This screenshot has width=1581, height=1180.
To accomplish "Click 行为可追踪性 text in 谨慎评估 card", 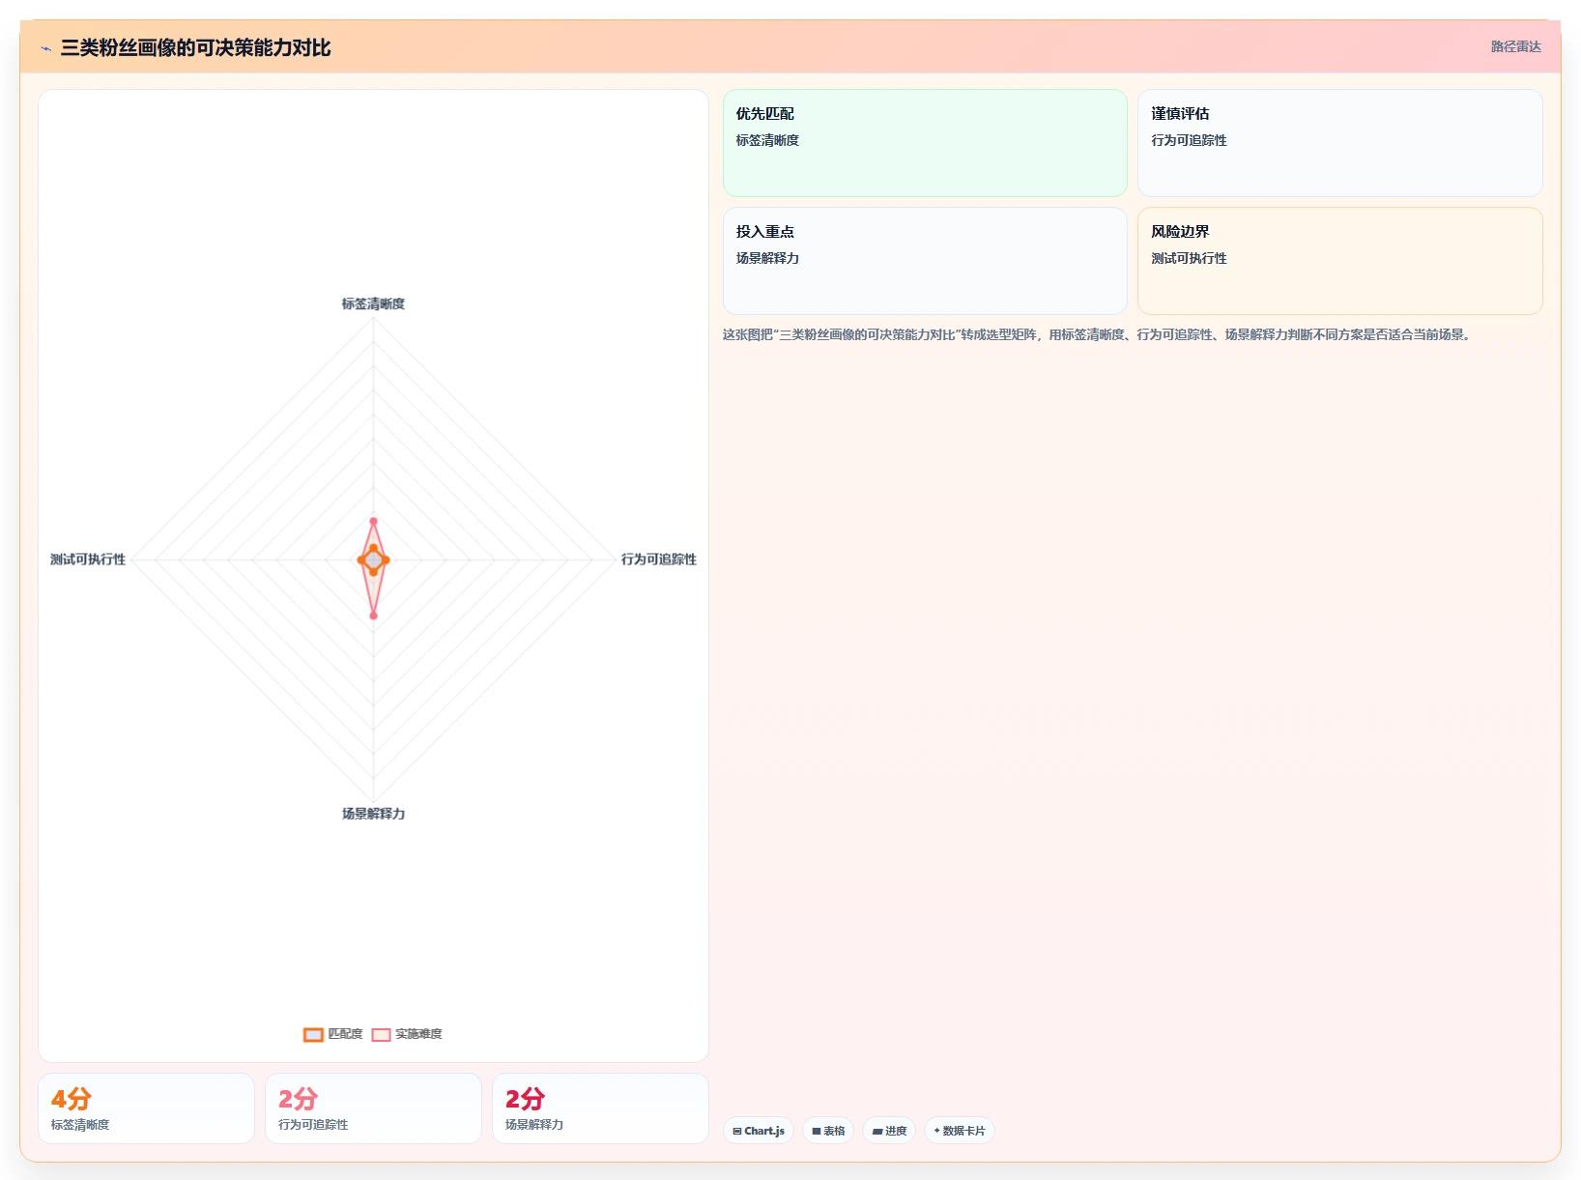I will point(1189,140).
